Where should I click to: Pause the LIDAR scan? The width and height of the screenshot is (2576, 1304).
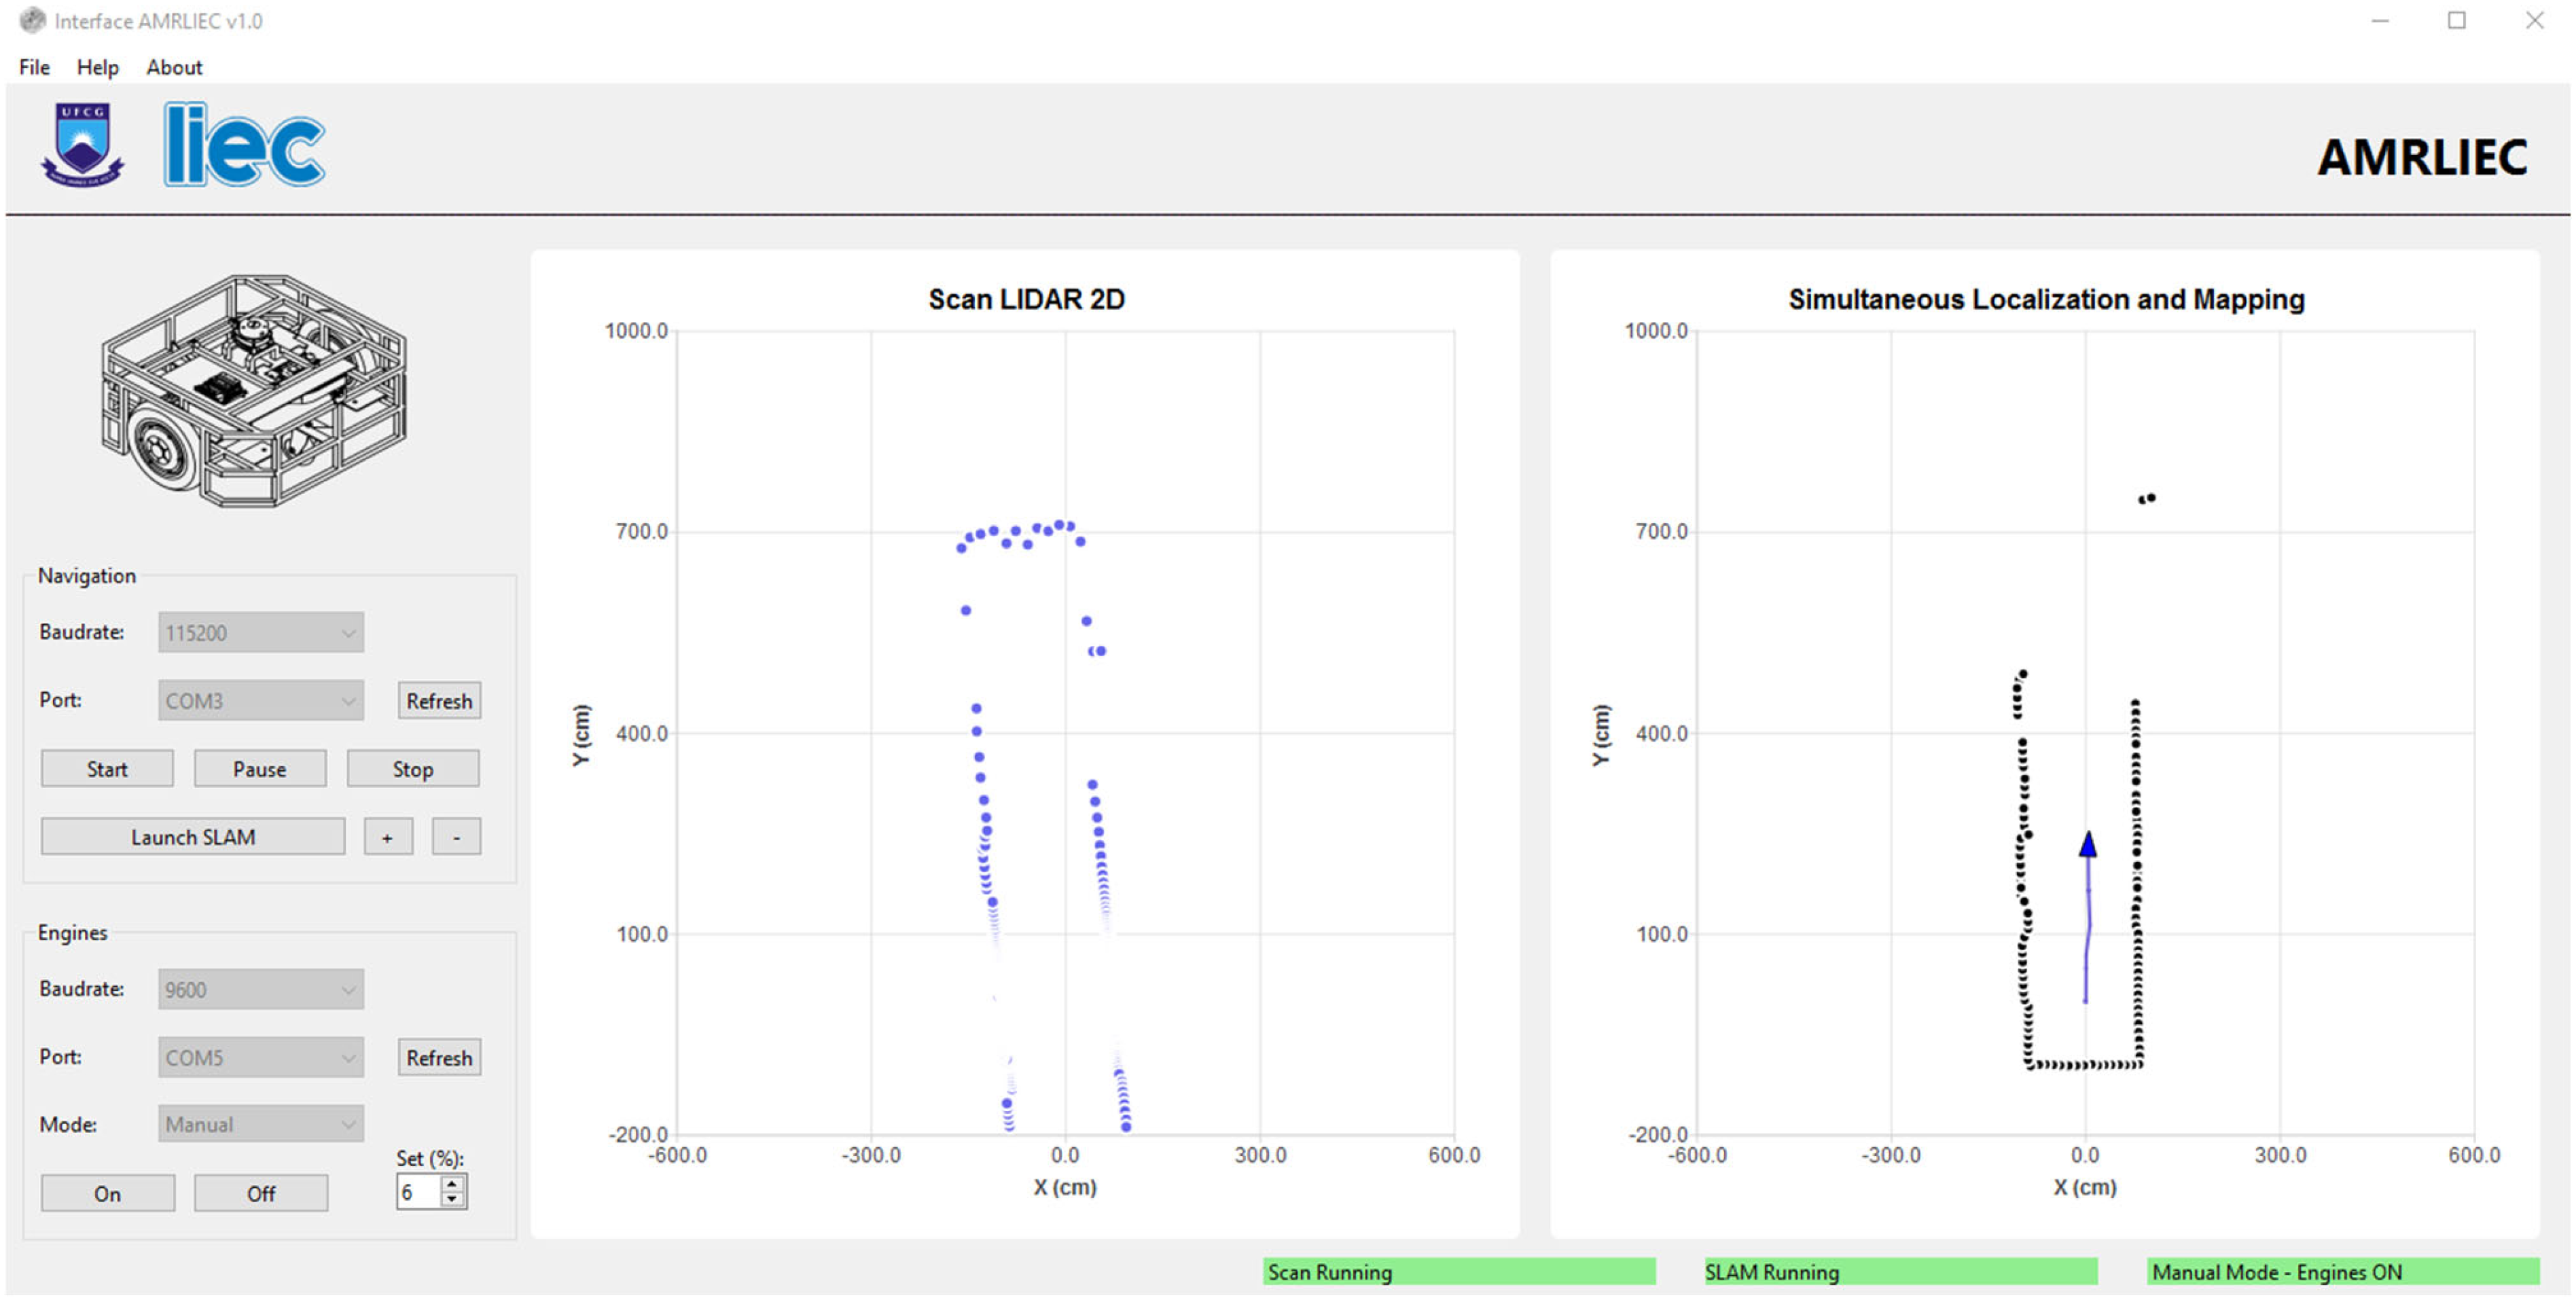point(259,769)
